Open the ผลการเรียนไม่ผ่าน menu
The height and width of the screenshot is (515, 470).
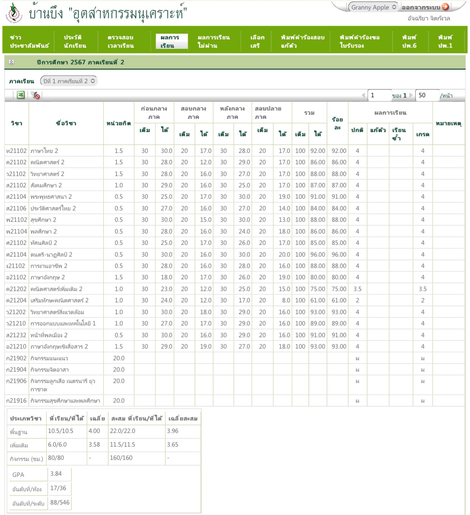coord(214,42)
